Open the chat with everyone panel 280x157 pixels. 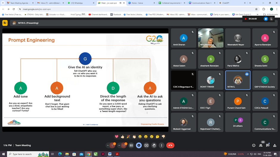tap(268, 145)
